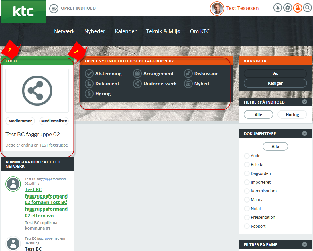Image resolution: width=313 pixels, height=251 pixels.
Task: Open the Netværk menu
Action: coord(64,31)
